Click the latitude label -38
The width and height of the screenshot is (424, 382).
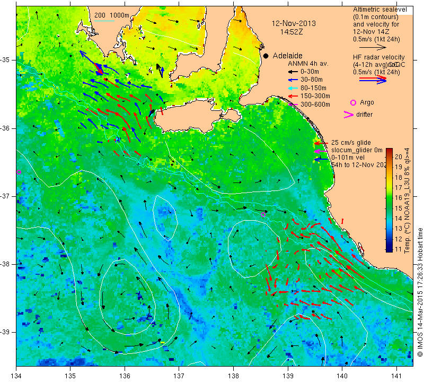point(5,264)
